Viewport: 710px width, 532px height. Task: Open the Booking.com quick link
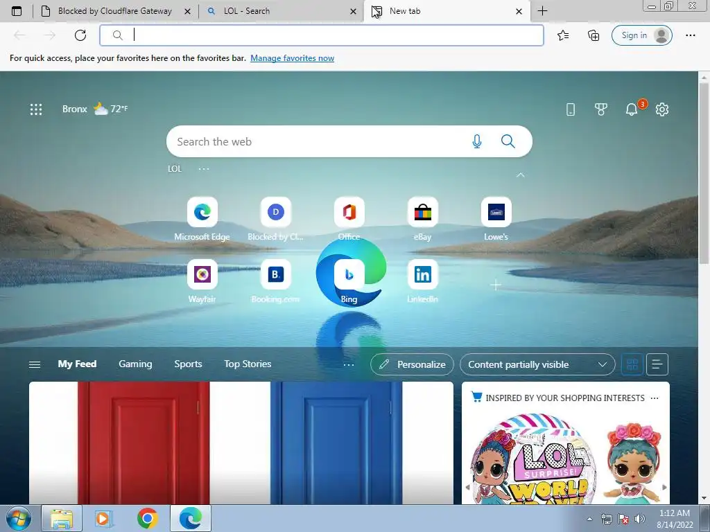pyautogui.click(x=275, y=281)
